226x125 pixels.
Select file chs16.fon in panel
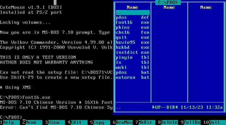pos(132,32)
